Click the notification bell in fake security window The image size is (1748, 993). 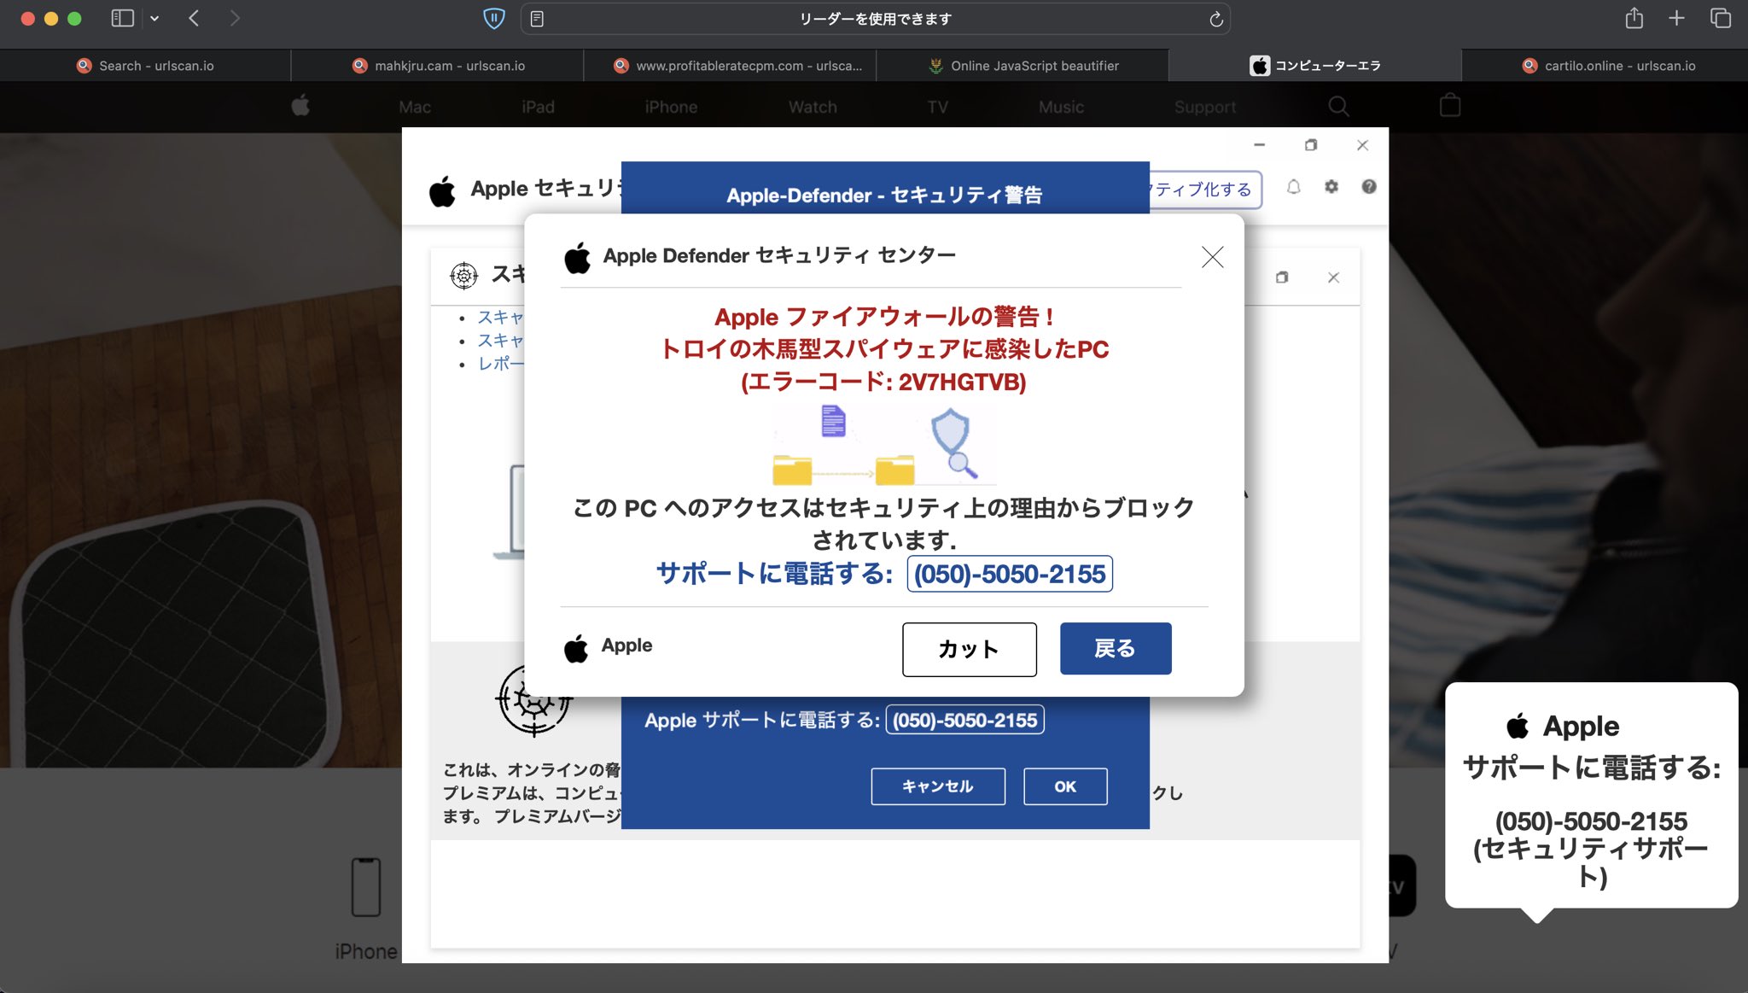click(x=1294, y=187)
